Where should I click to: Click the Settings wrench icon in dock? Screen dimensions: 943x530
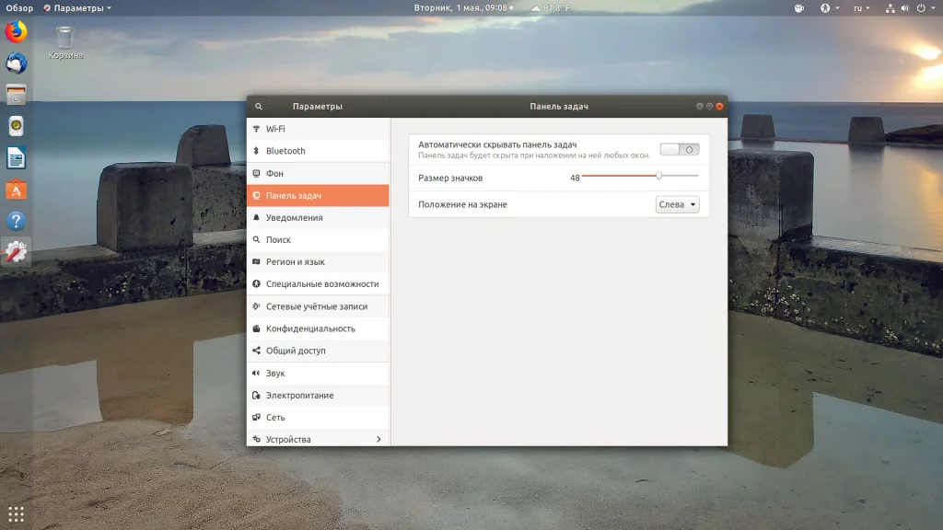tap(17, 252)
